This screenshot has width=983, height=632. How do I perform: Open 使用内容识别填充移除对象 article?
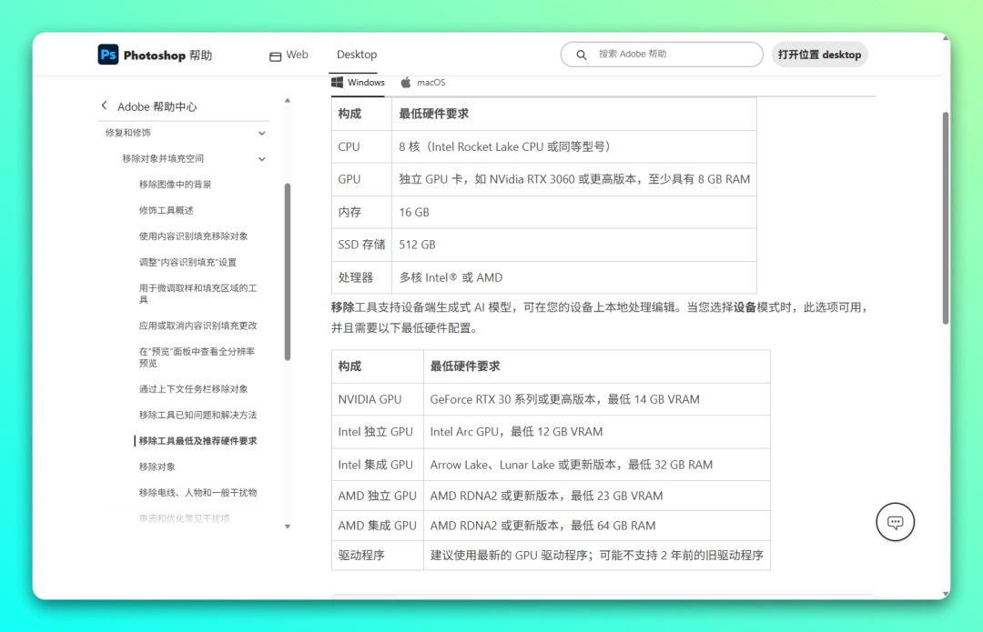(193, 236)
